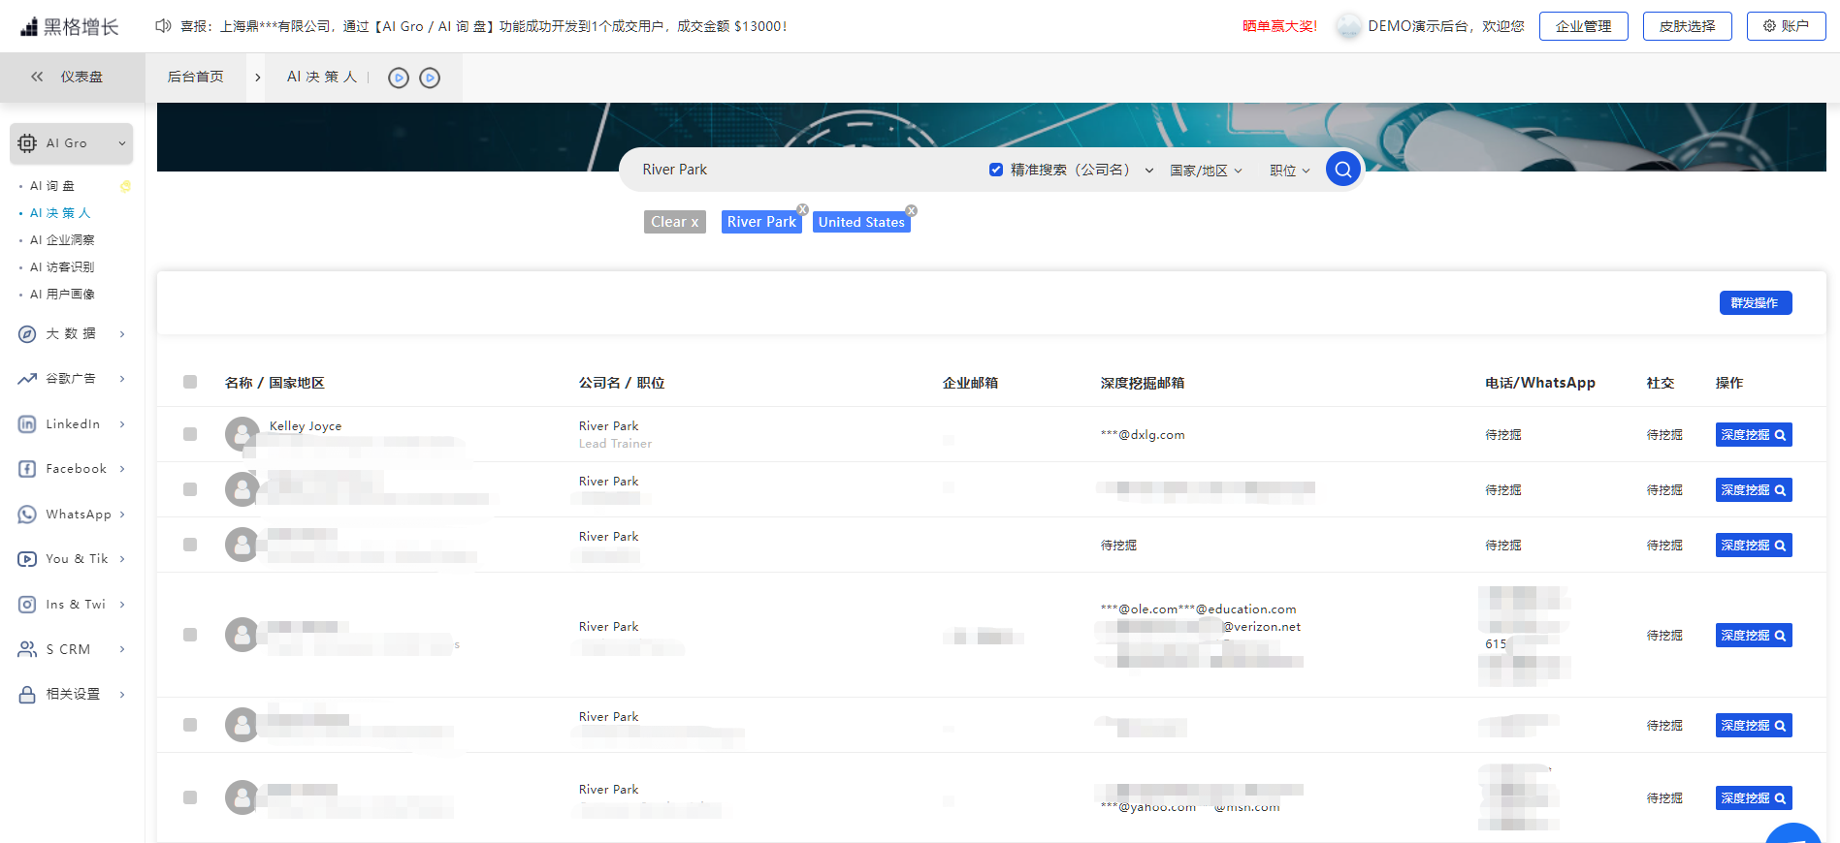
Task: Click the blue search magnifier button
Action: pos(1342,170)
